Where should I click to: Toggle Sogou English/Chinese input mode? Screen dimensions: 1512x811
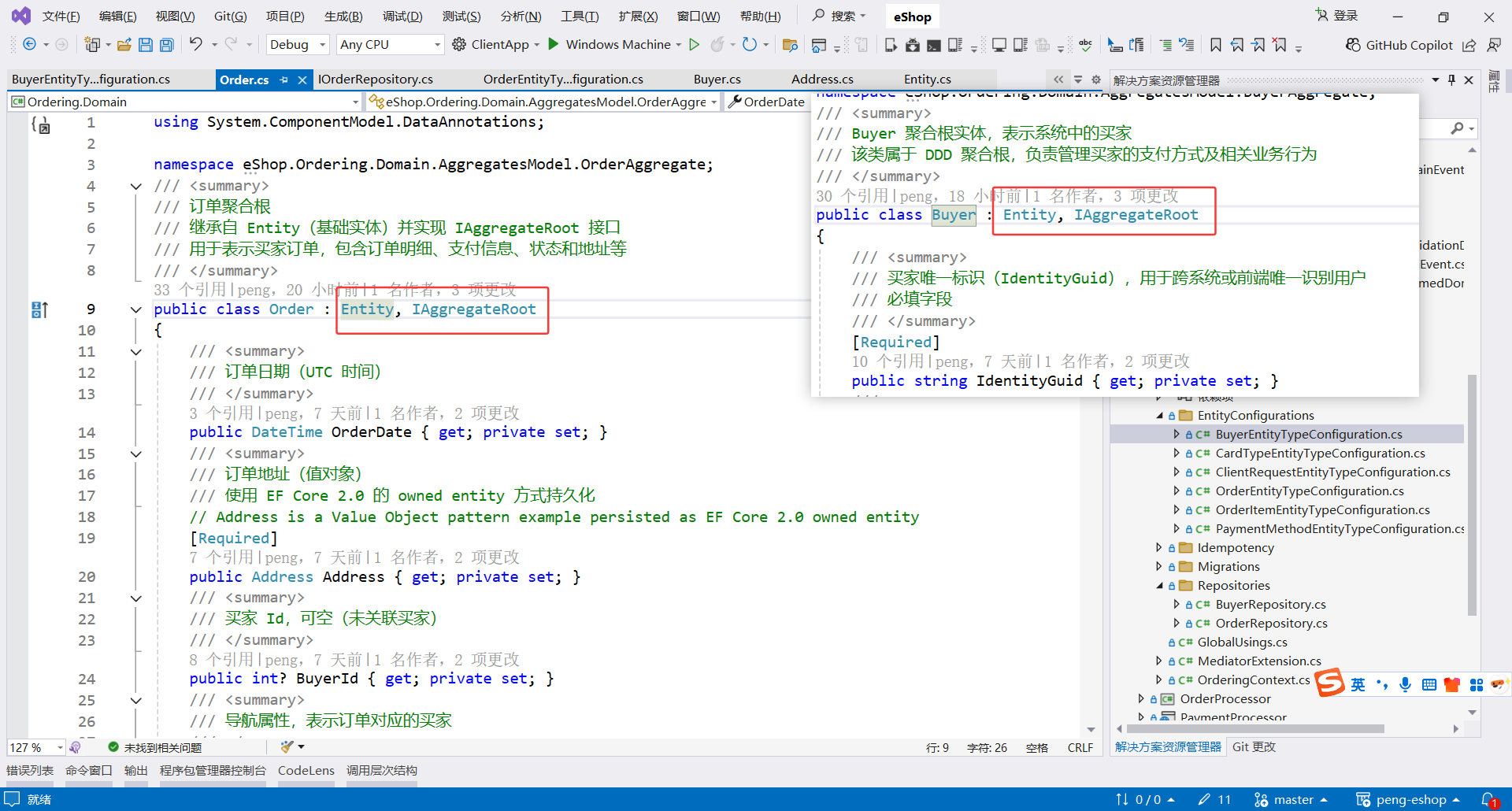pos(1358,685)
